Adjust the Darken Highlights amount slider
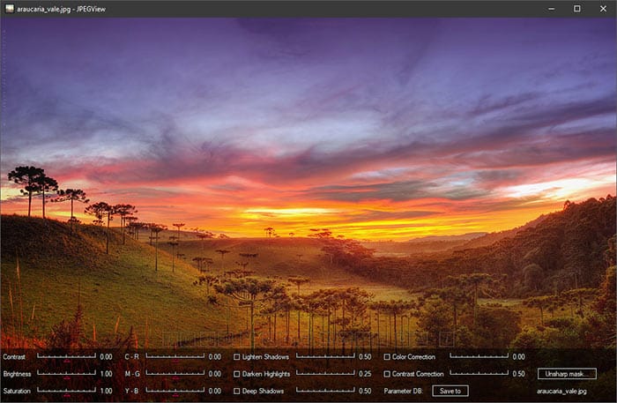The width and height of the screenshot is (617, 403). (x=325, y=373)
